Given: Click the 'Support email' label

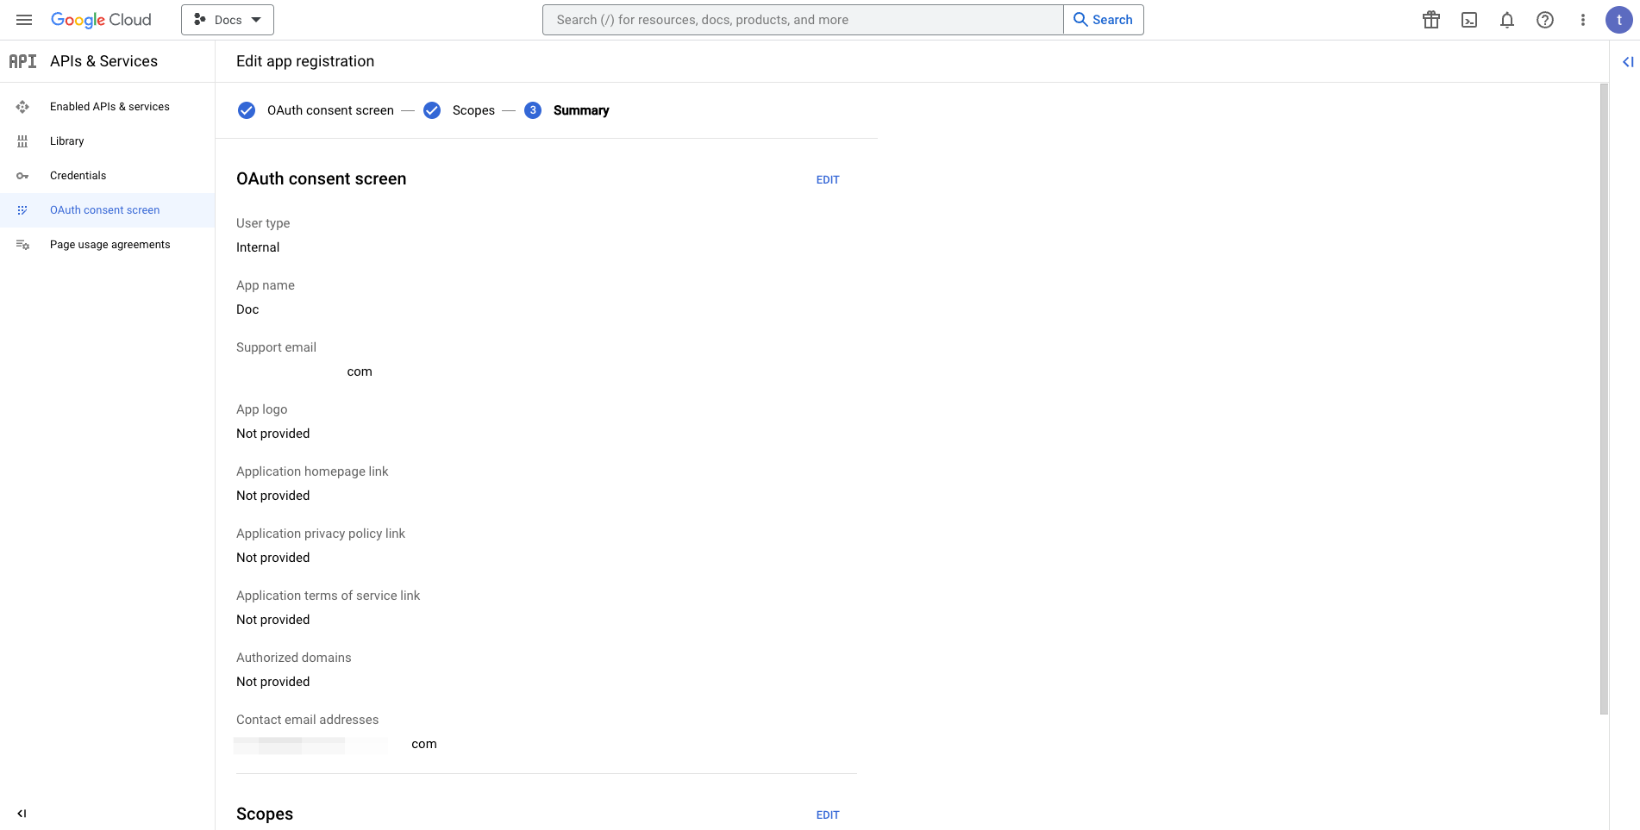Looking at the screenshot, I should (276, 347).
